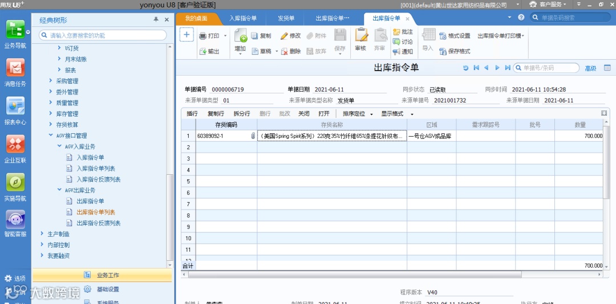Click the 批注 toolbar icon

pos(396,32)
